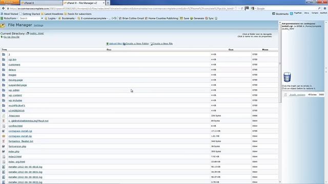Click the Type column header
328x184 pixels.
pyautogui.click(x=4, y=50)
